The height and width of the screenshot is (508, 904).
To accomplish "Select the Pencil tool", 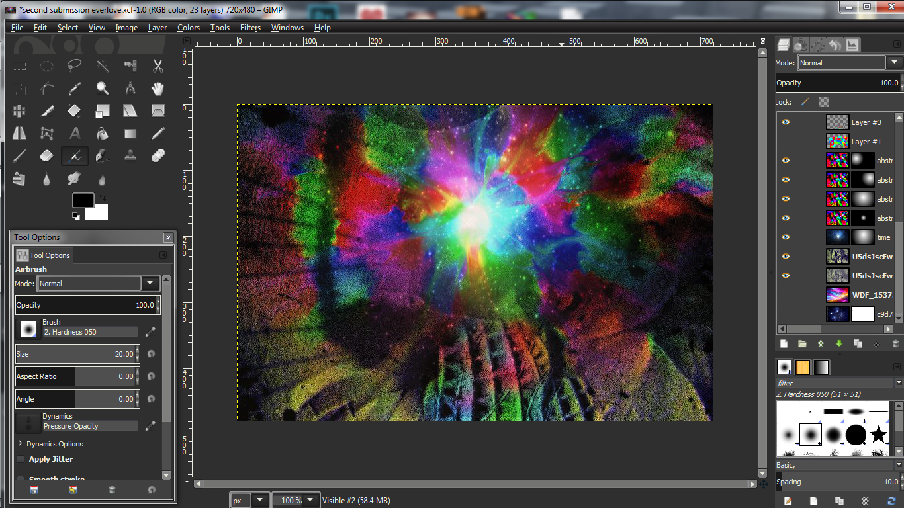I will [x=158, y=133].
